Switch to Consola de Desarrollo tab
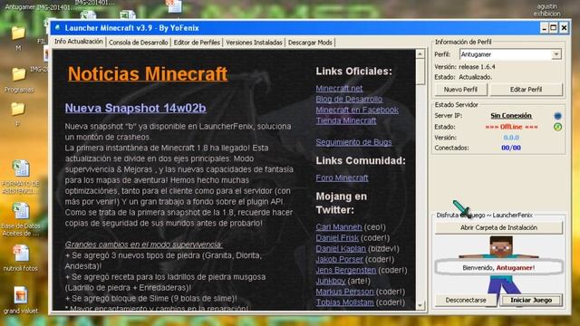The image size is (580, 326). click(139, 43)
